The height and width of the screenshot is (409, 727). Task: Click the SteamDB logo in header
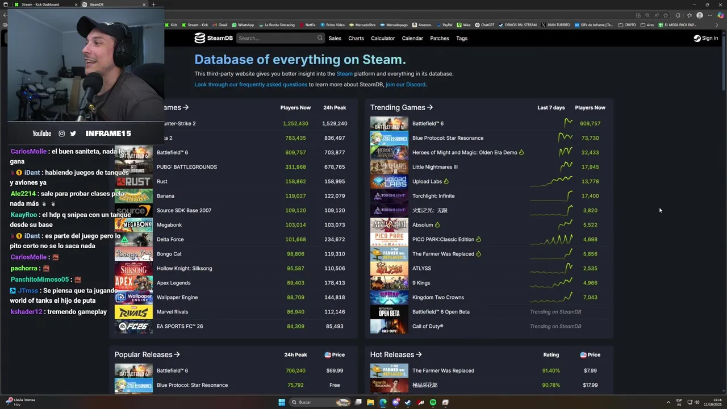(214, 38)
